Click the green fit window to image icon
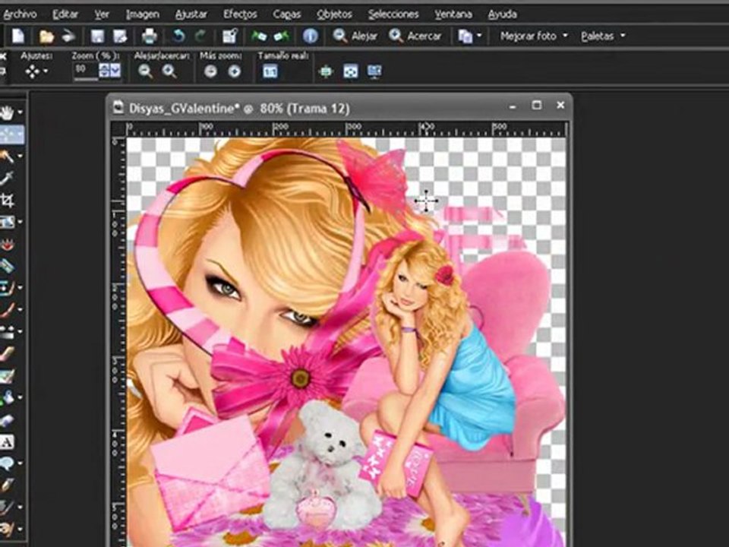729x547 pixels. [327, 71]
